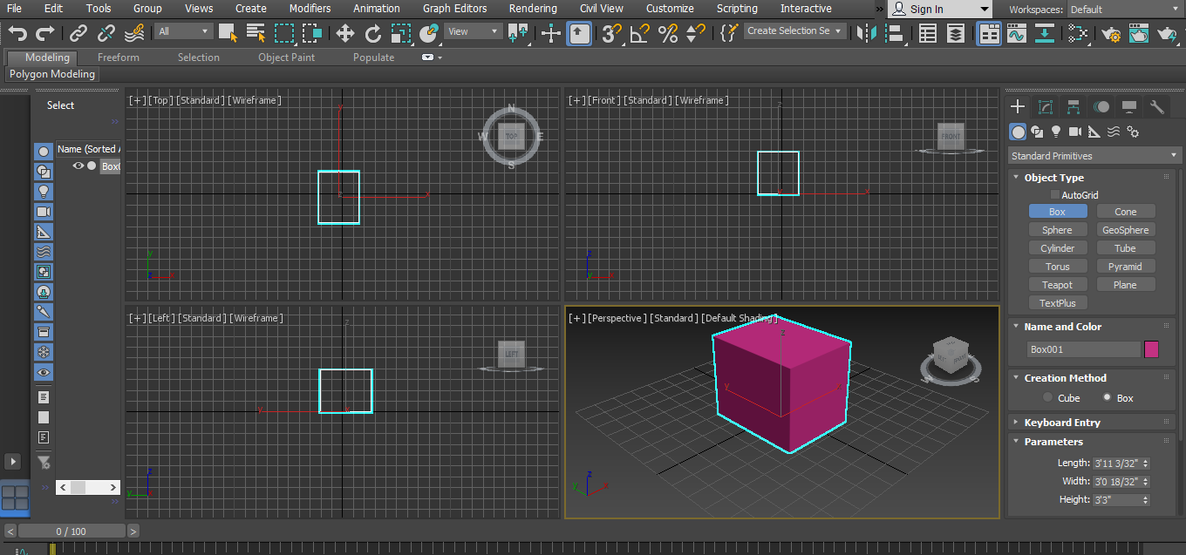Click the Box001 name input field
The width and height of the screenshot is (1186, 555).
click(1083, 349)
